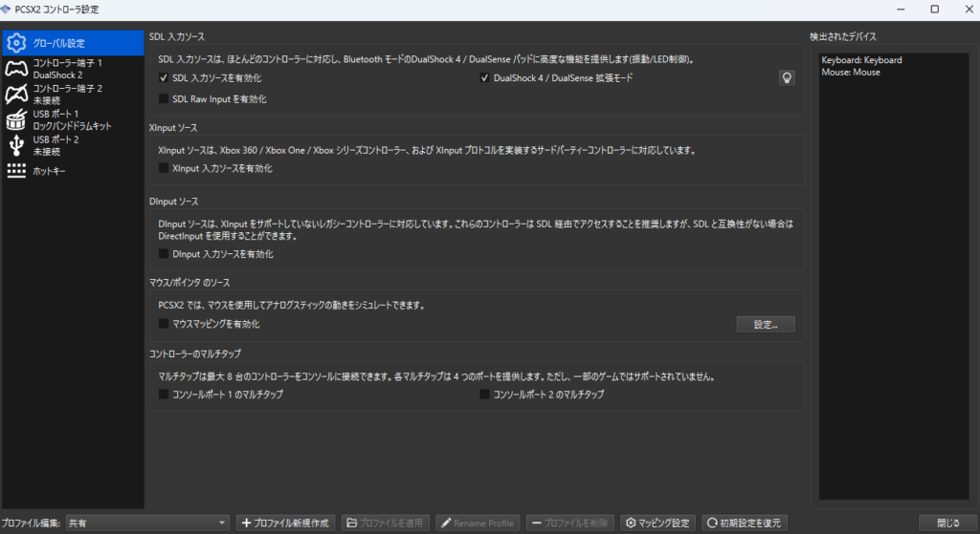Viewport: 980px width, 534px height.
Task: Select the Global Settings gear icon
Action: [x=16, y=42]
